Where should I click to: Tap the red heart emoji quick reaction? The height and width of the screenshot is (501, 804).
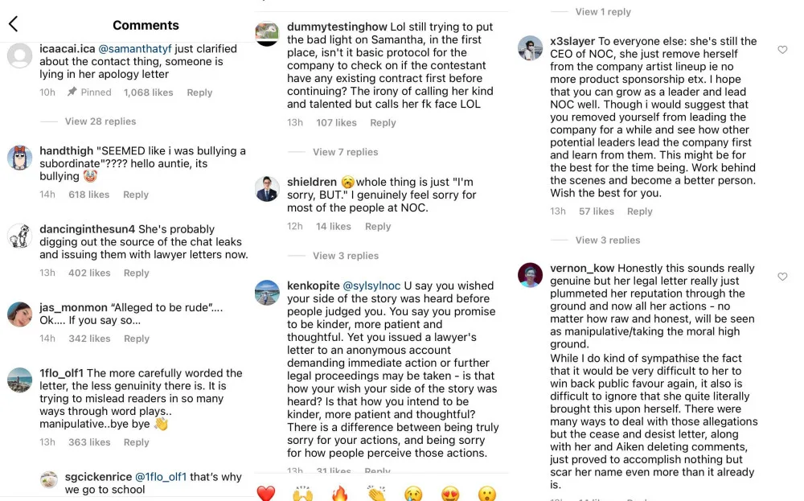click(x=266, y=493)
